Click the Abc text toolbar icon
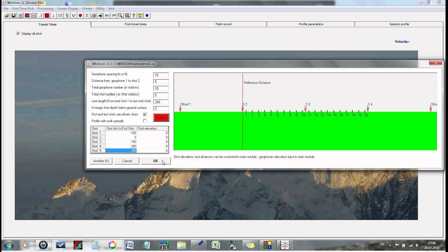The height and width of the screenshot is (252, 448). [x=107, y=15]
